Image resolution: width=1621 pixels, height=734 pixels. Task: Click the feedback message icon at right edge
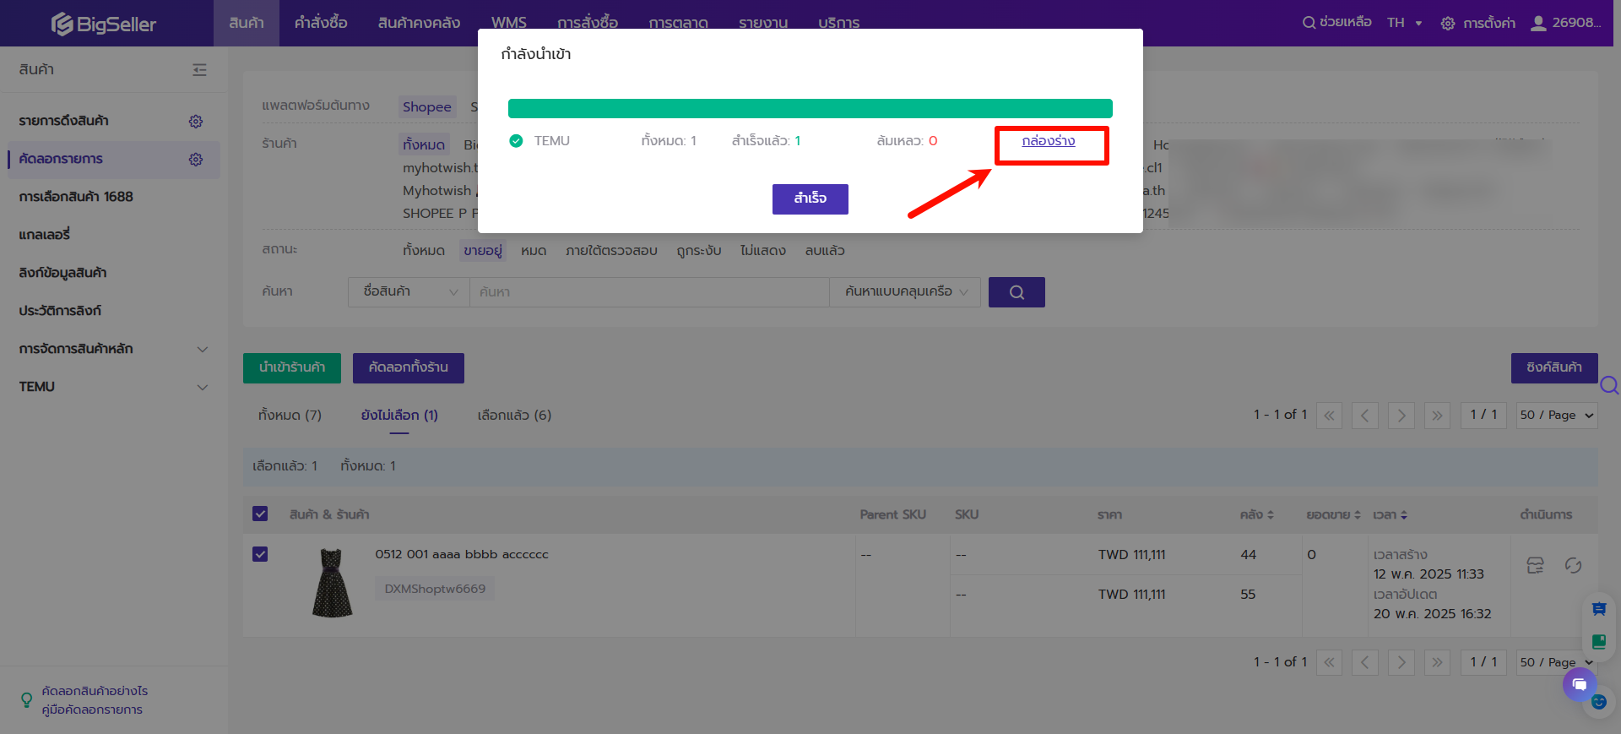tap(1599, 609)
